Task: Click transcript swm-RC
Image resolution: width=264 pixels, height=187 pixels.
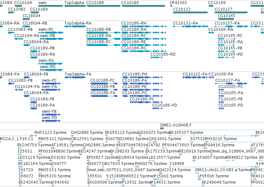Action: tap(51, 33)
